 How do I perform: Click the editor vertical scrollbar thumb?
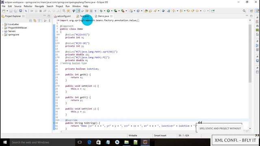pos(250,54)
